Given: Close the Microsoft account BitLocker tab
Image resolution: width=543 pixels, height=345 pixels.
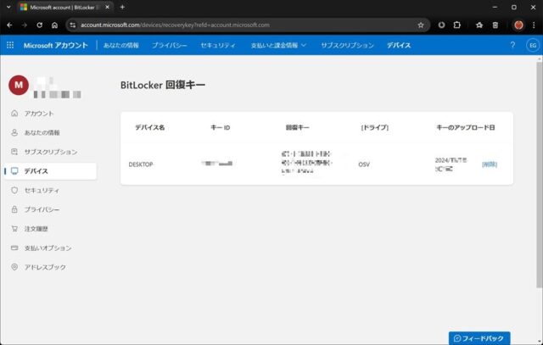Looking at the screenshot, I should [108, 7].
